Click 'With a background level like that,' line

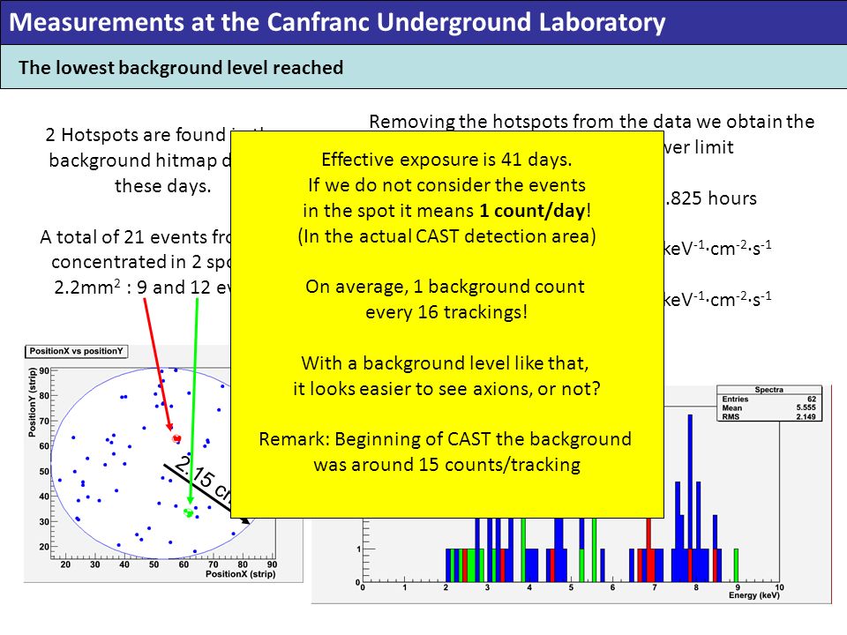(x=445, y=362)
